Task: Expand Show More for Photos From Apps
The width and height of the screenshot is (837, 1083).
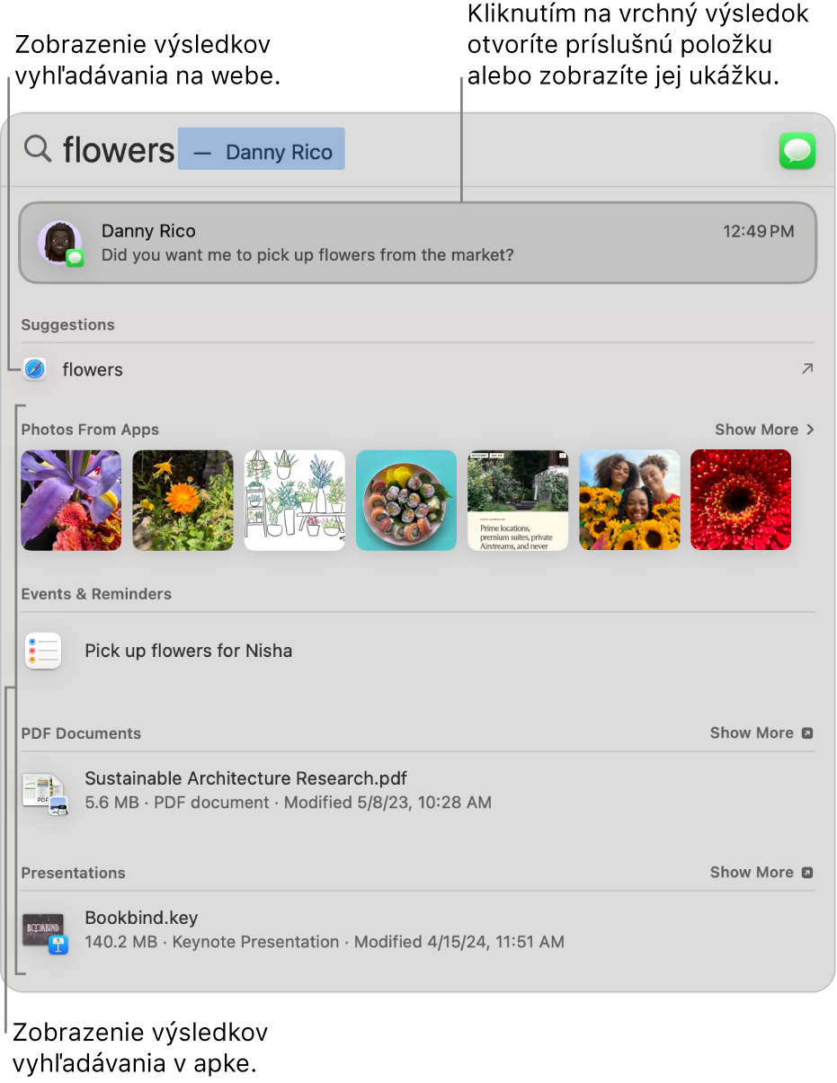Action: point(764,430)
